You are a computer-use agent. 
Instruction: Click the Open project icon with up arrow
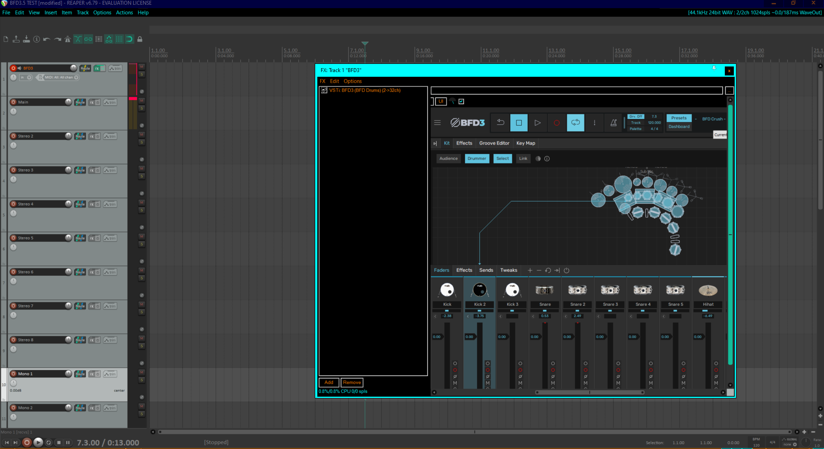(x=16, y=39)
